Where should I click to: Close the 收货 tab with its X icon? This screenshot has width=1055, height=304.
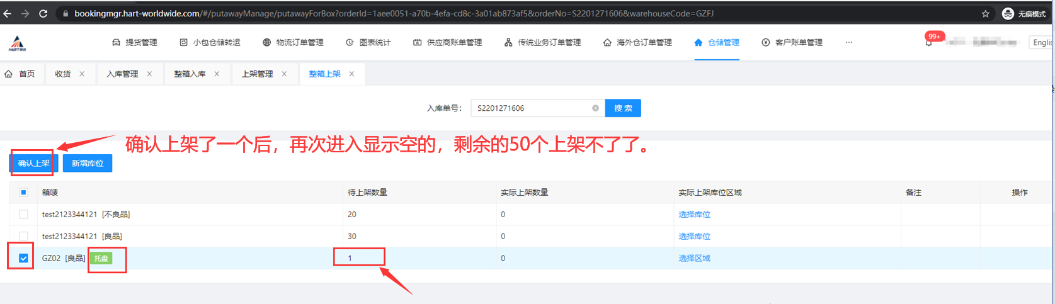click(x=82, y=74)
